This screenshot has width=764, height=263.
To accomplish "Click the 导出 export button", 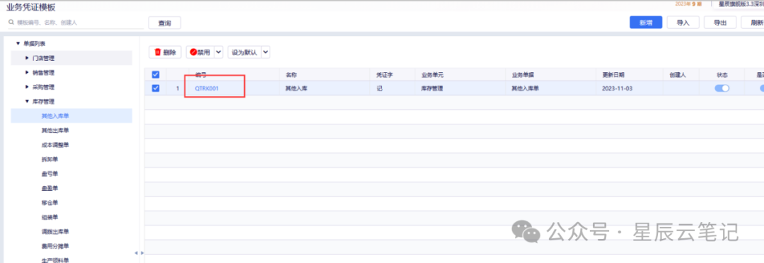I will [x=721, y=23].
